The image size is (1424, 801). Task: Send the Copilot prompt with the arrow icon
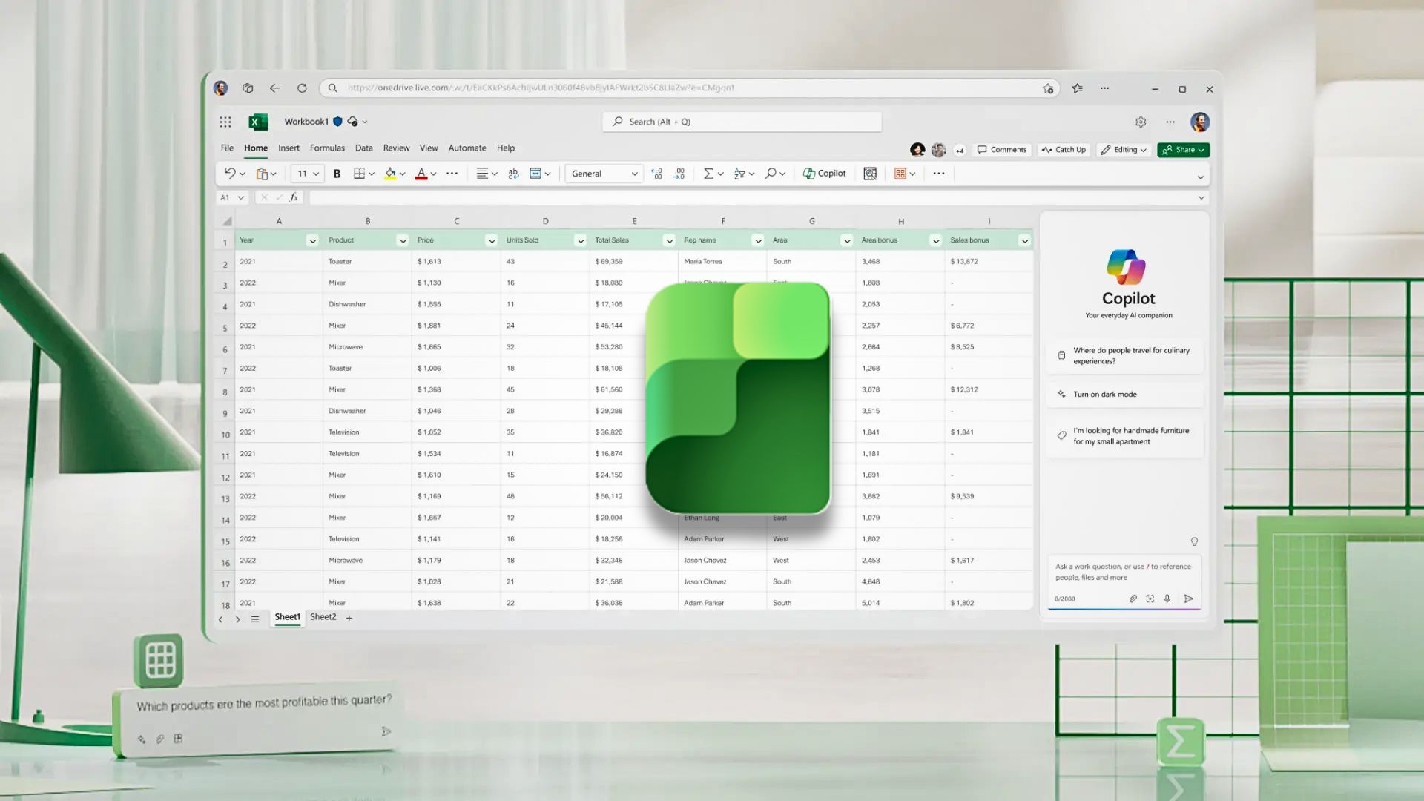coord(1189,599)
